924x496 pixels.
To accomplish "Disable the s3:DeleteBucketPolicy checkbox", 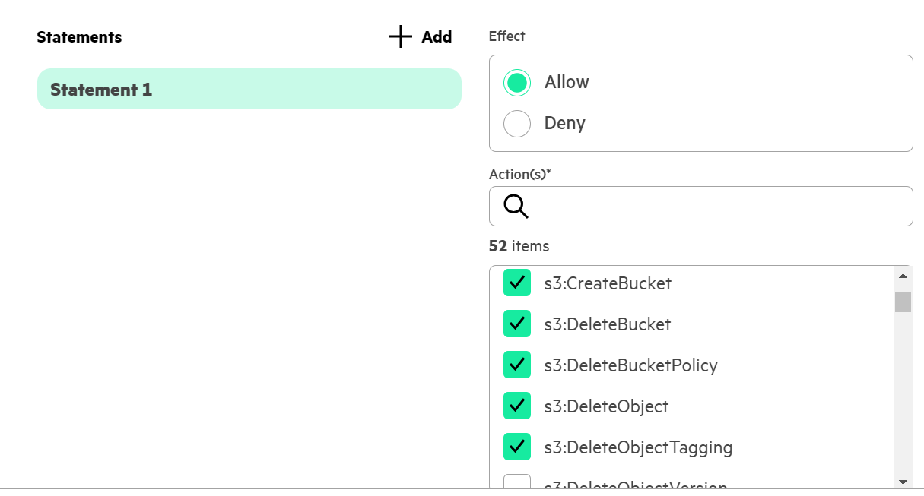I will tap(517, 365).
